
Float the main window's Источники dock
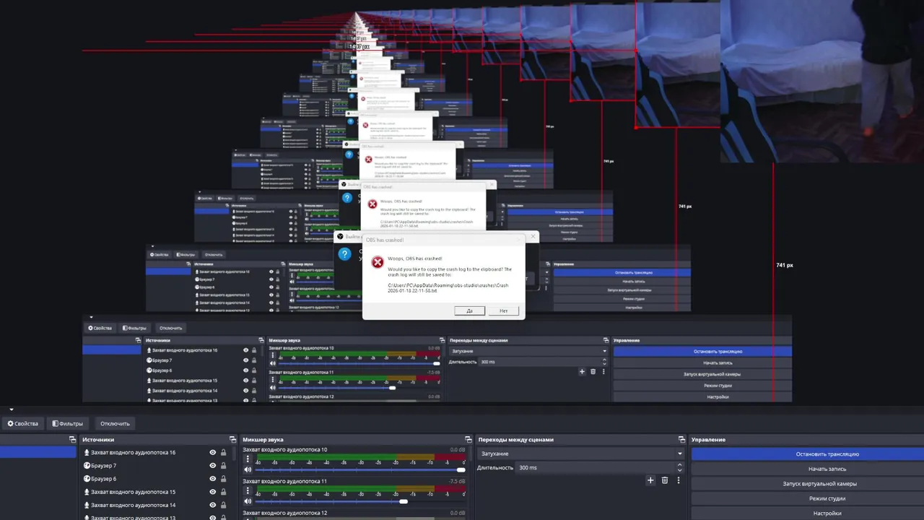(x=232, y=440)
